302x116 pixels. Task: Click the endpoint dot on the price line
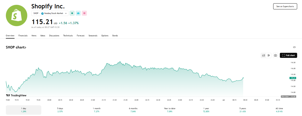pos(243,78)
